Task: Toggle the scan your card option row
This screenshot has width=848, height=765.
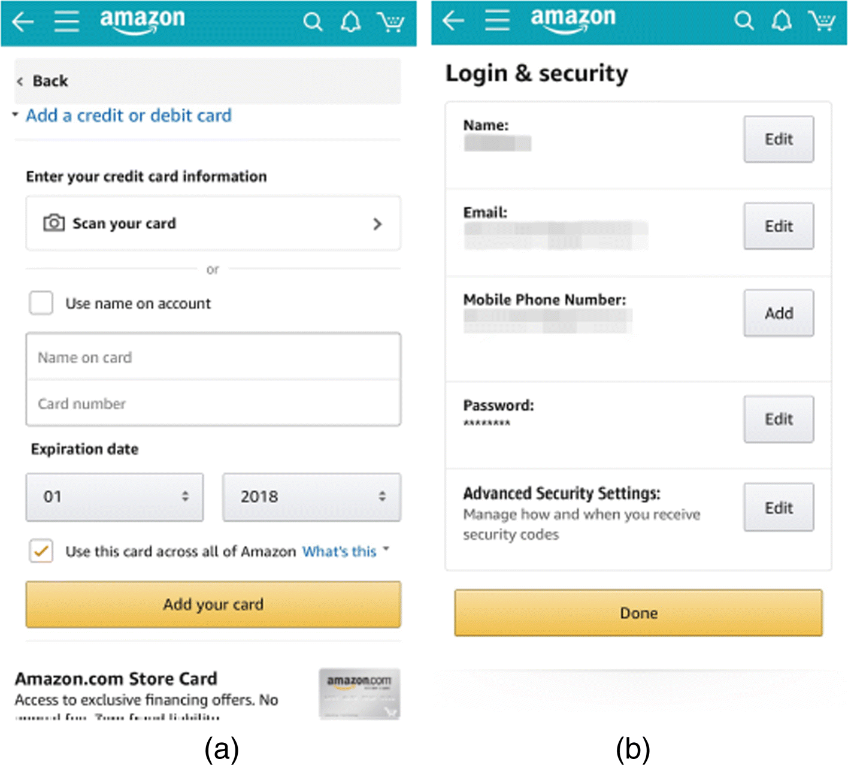Action: pyautogui.click(x=213, y=223)
